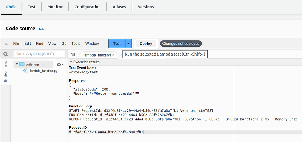Click the Deploy button
The height and width of the screenshot is (142, 302).
[146, 44]
